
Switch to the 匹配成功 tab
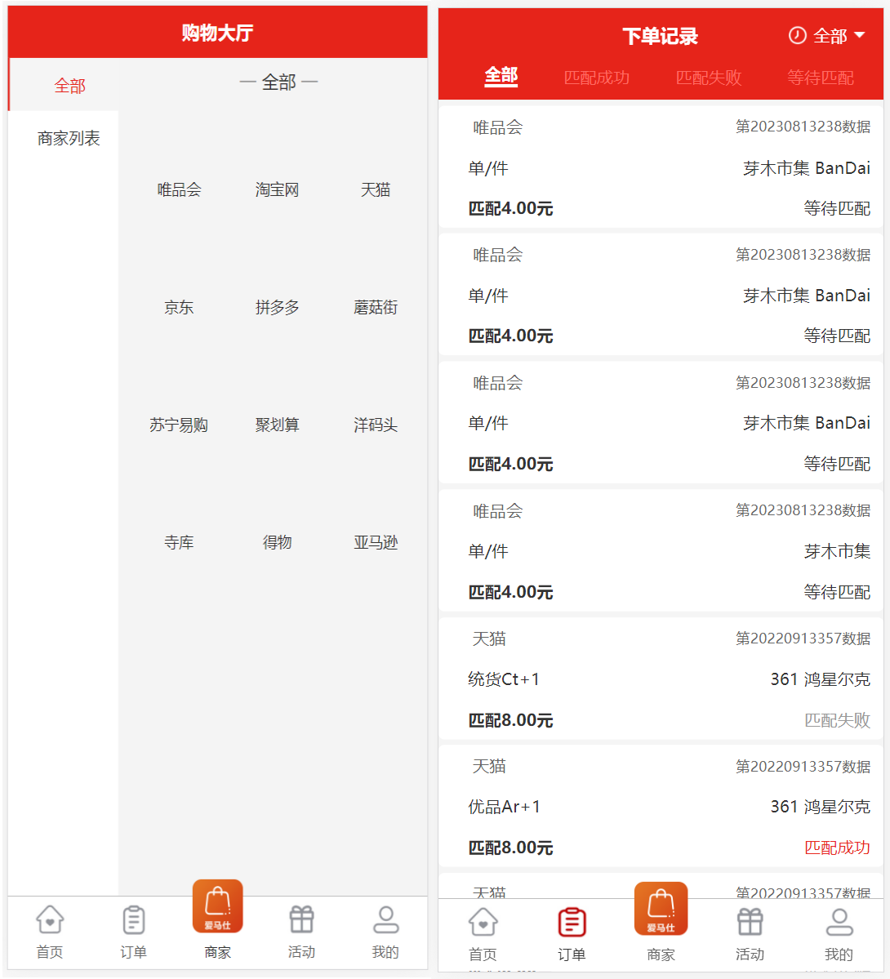coord(597,78)
